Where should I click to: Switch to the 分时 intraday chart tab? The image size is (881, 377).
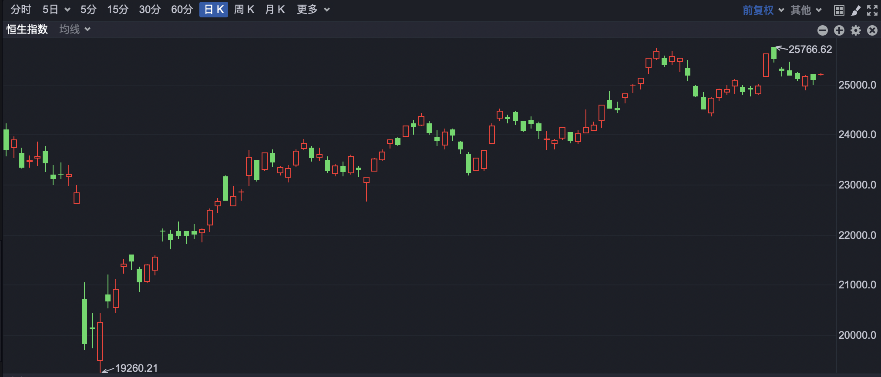coord(21,10)
